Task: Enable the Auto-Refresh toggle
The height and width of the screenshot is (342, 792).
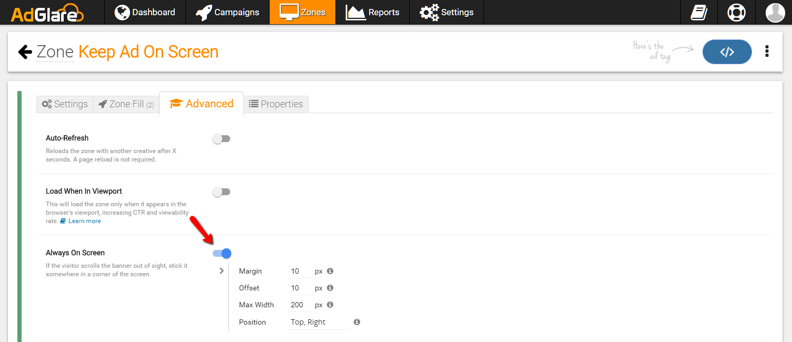Action: point(221,139)
